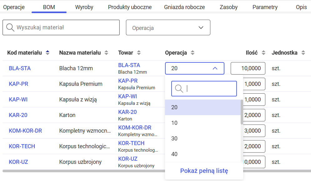This screenshot has height=181, width=311.
Task: Sort the Ilość column
Action: click(x=264, y=52)
